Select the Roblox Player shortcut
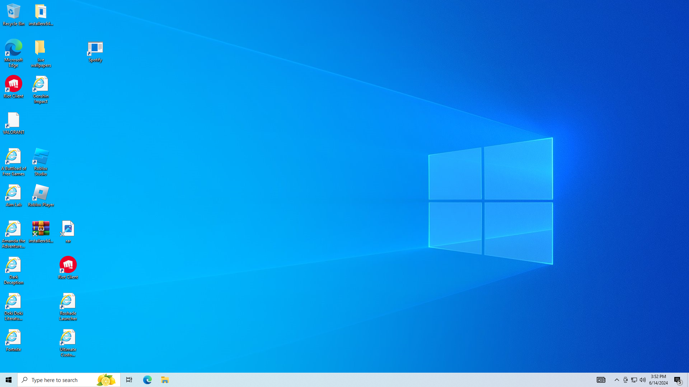Image resolution: width=689 pixels, height=387 pixels. 41,195
